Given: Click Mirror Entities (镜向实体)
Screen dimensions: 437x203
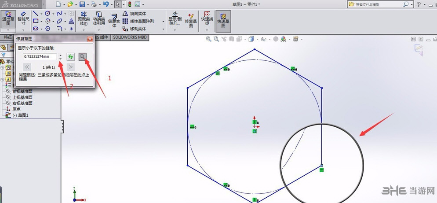Looking at the screenshot, I should (x=135, y=14).
